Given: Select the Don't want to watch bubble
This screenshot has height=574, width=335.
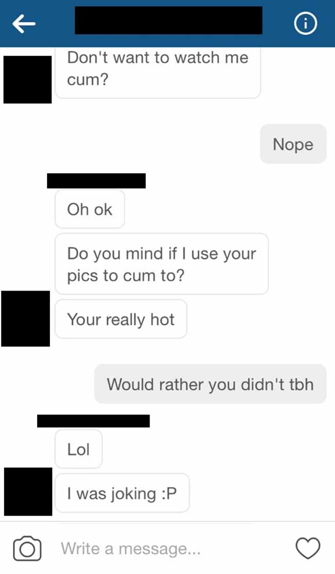Looking at the screenshot, I should 158,72.
